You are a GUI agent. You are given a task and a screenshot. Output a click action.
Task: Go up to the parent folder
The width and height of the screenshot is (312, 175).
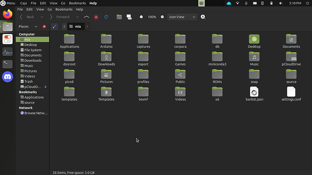(86, 17)
